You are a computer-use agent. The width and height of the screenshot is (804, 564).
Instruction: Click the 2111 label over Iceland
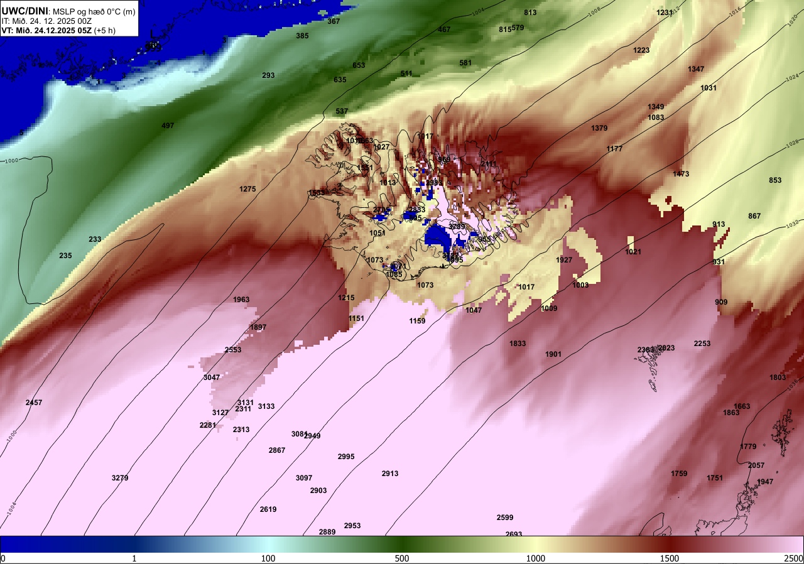489,164
